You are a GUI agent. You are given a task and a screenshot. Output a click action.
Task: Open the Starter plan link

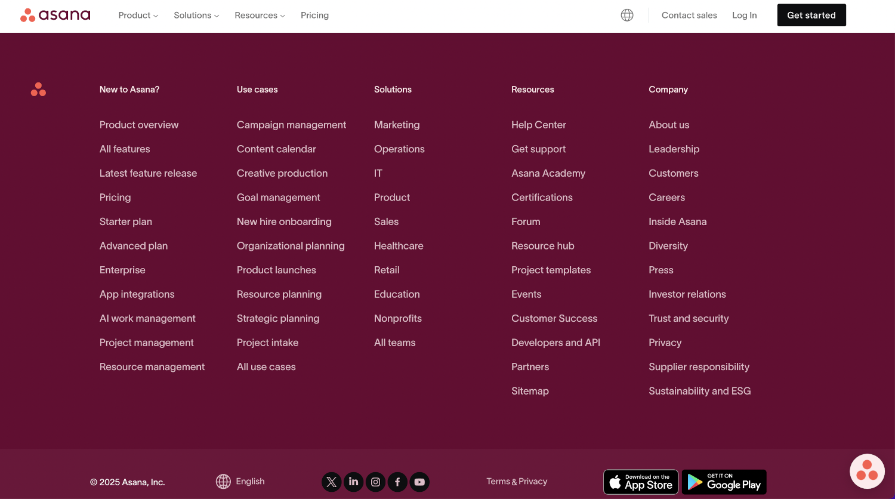[126, 221]
